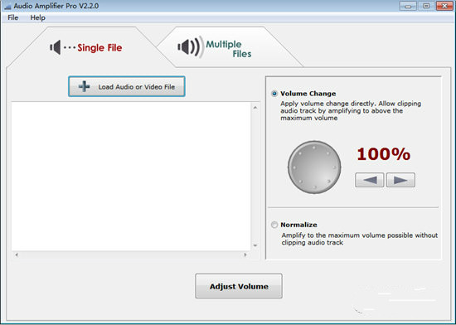Click the file list scroll down arrow

(x=255, y=245)
